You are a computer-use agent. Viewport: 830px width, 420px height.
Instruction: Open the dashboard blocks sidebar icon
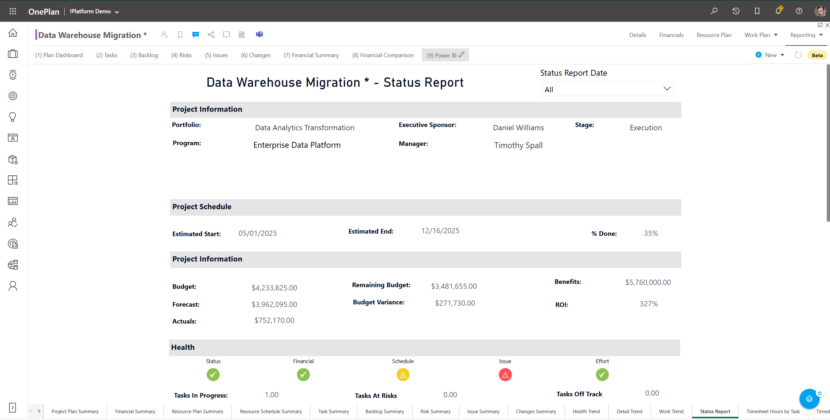point(13,265)
